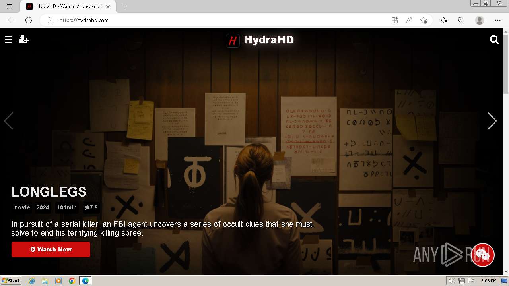Open the tab actions menu icon
Screen dimensions: 509x286
click(10, 6)
